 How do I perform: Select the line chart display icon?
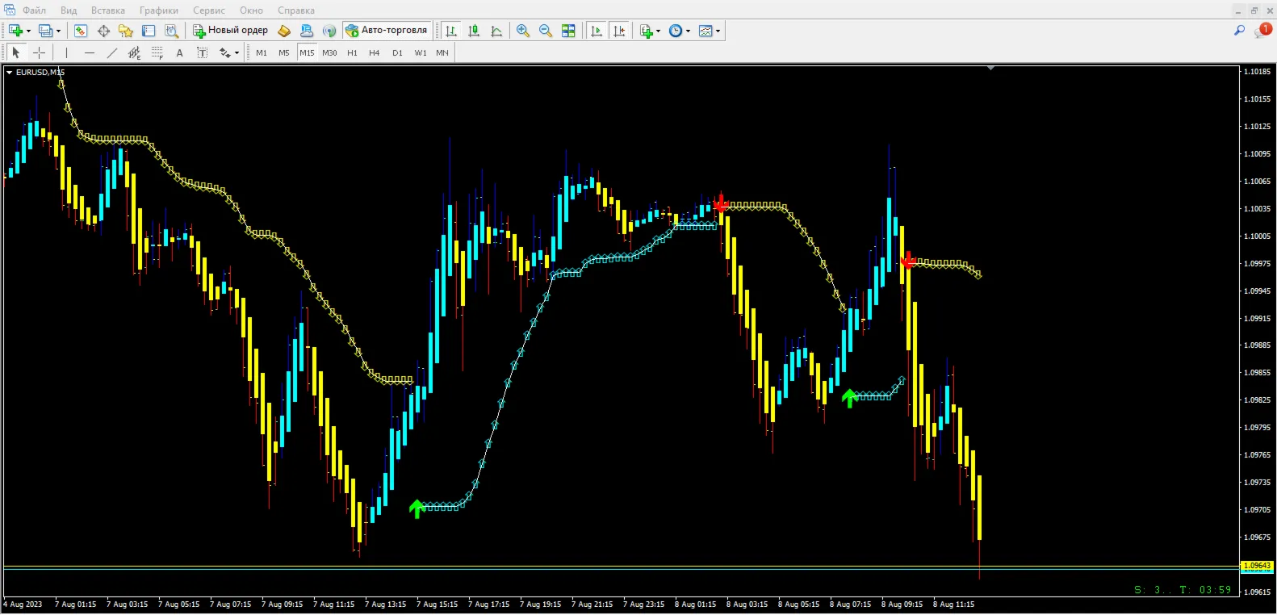(x=496, y=31)
